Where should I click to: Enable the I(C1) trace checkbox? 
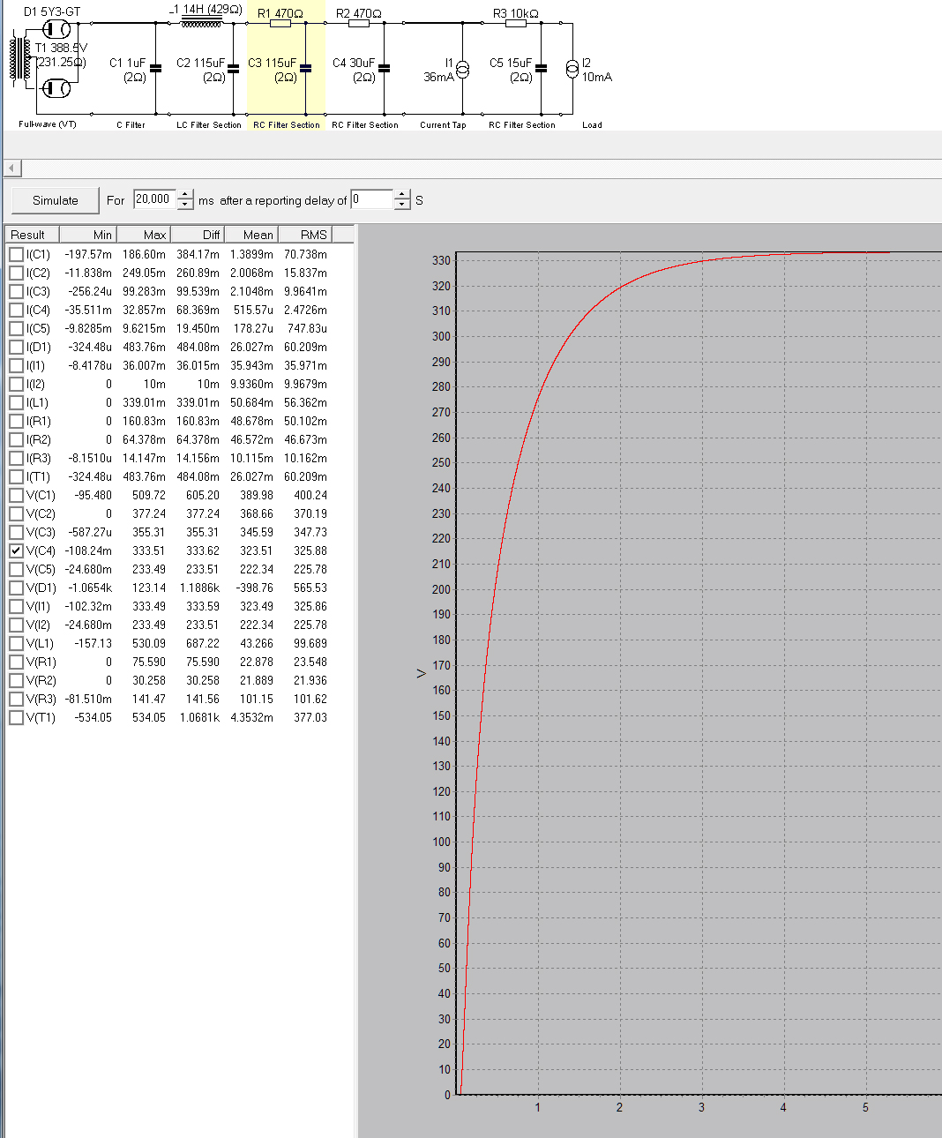coord(16,254)
